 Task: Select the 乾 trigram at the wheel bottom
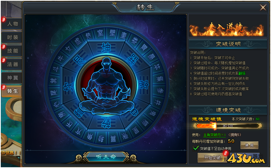click(x=106, y=122)
